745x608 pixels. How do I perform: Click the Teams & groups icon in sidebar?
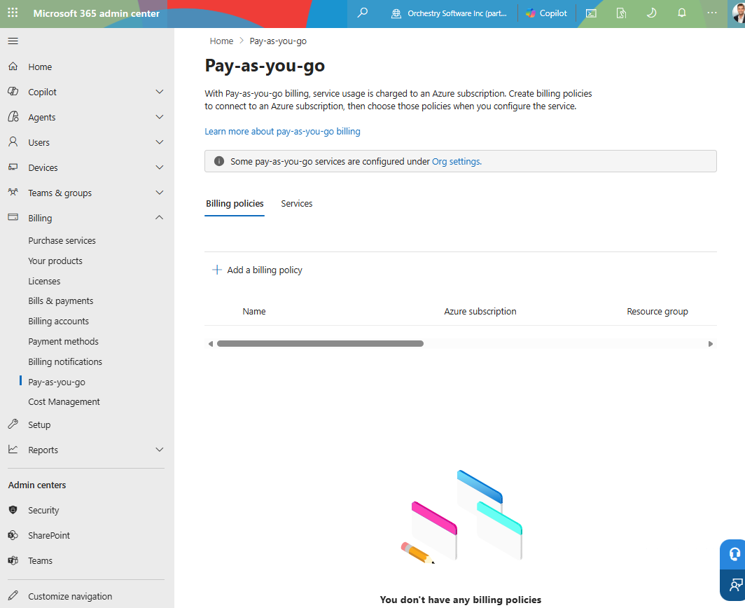click(13, 192)
